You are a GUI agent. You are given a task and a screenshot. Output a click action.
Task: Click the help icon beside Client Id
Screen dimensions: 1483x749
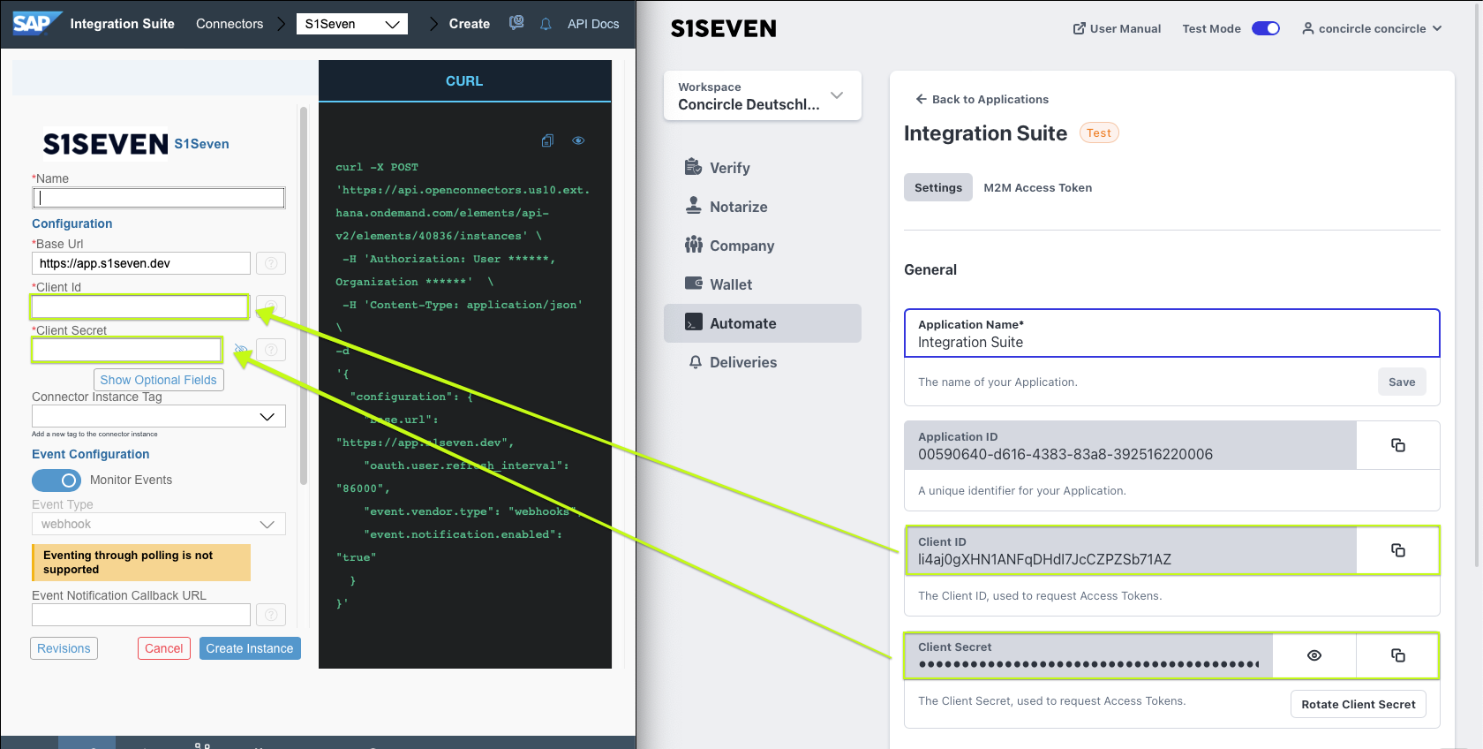pos(271,306)
